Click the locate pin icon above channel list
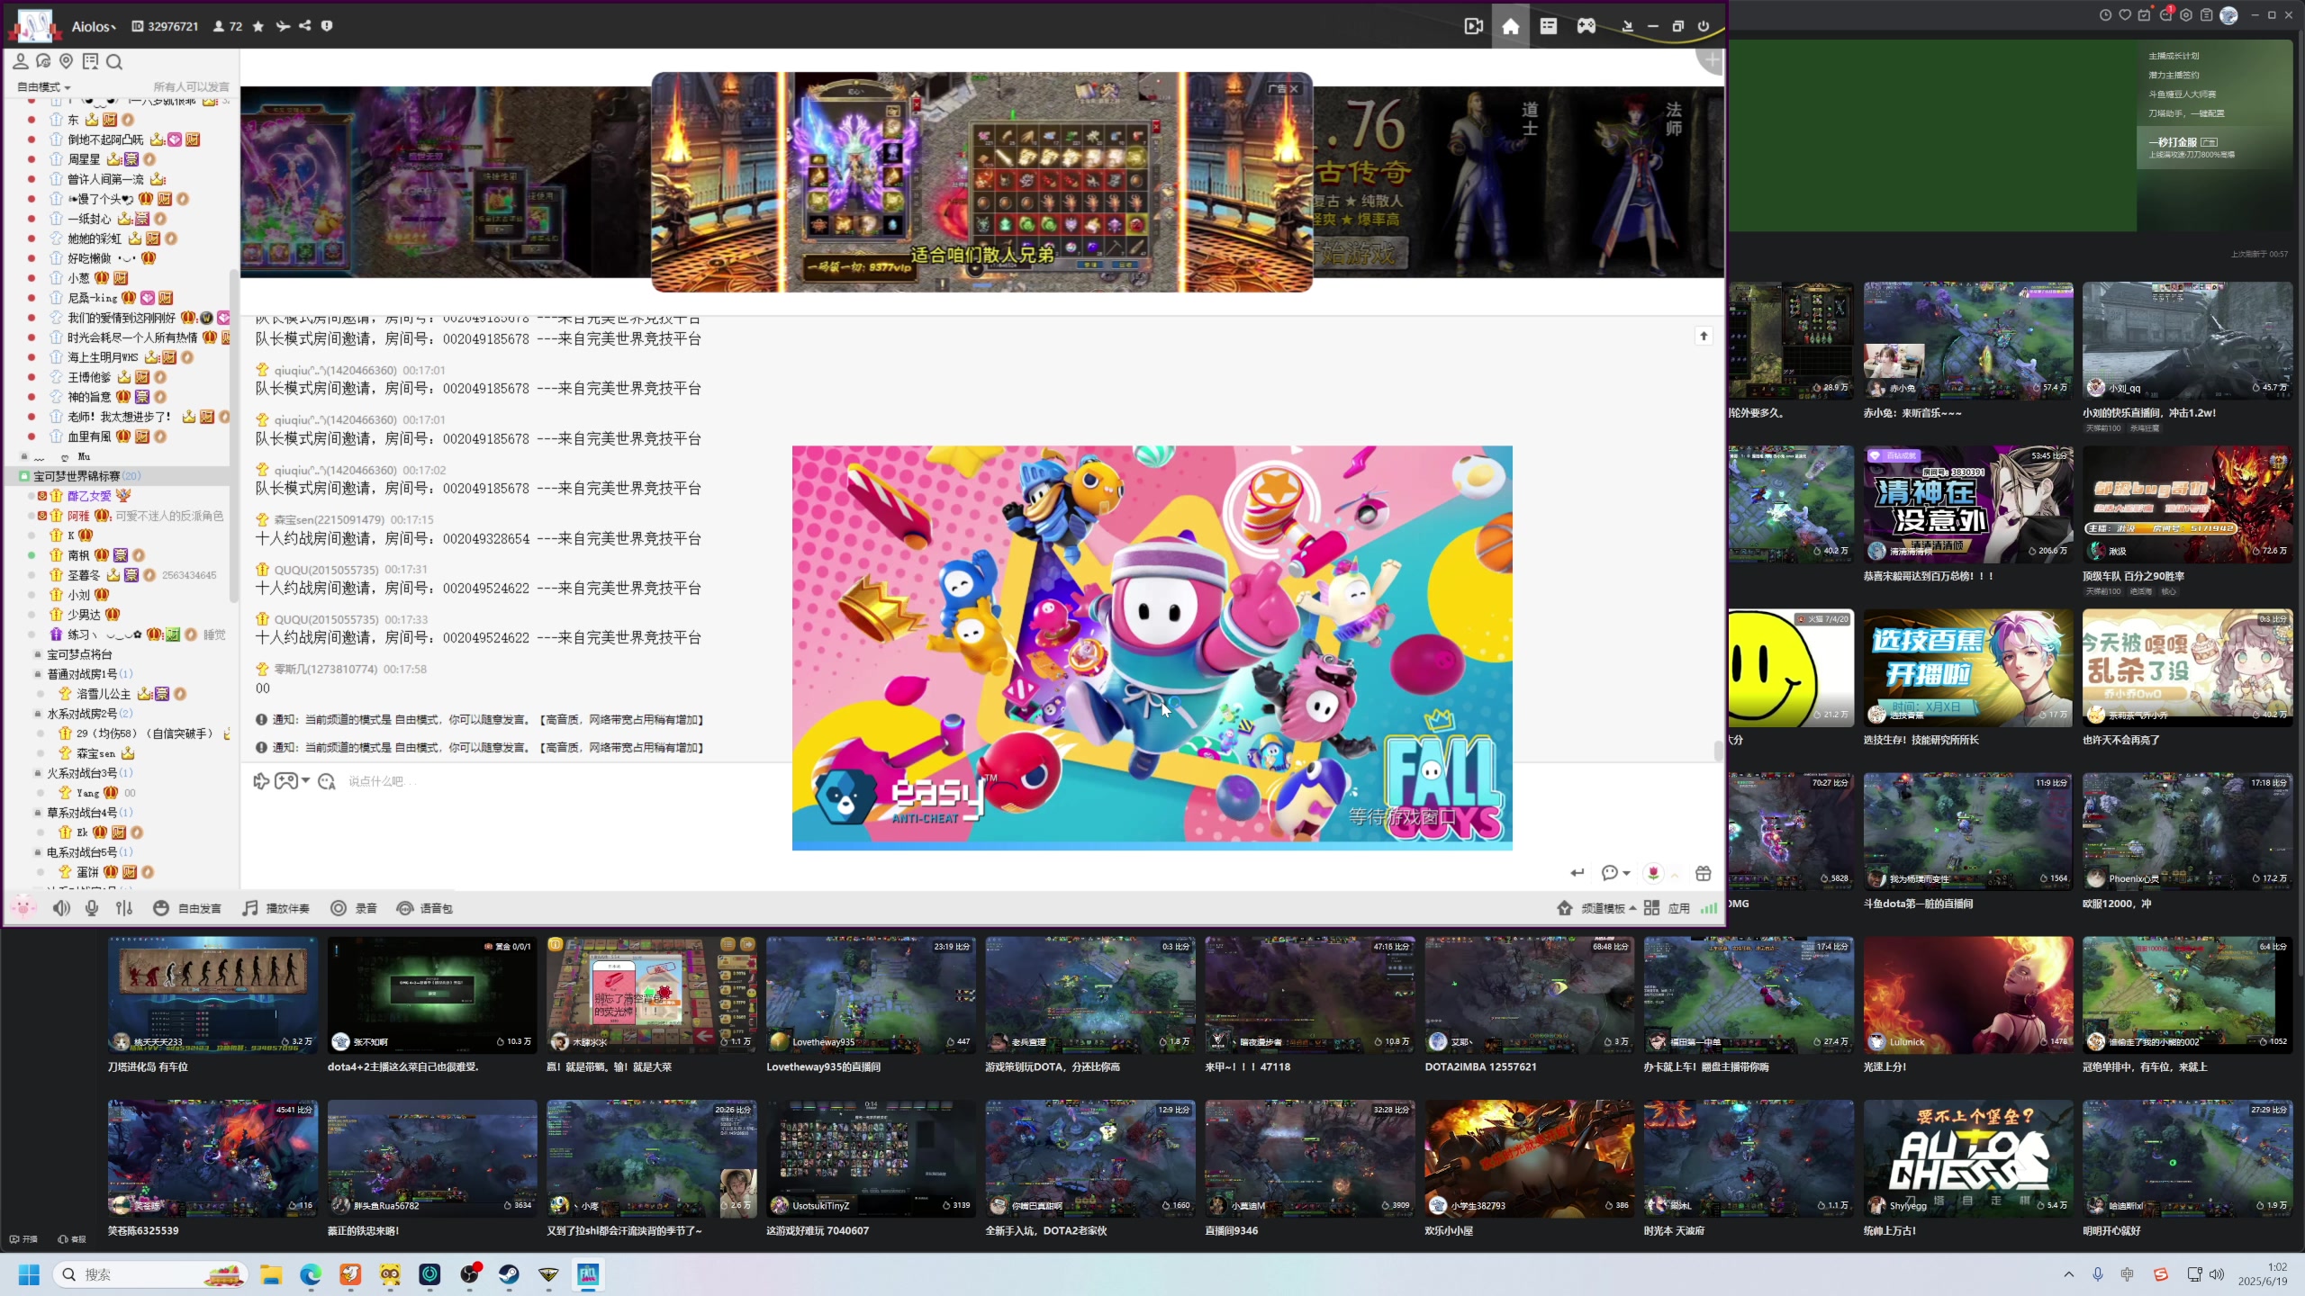 click(x=66, y=61)
